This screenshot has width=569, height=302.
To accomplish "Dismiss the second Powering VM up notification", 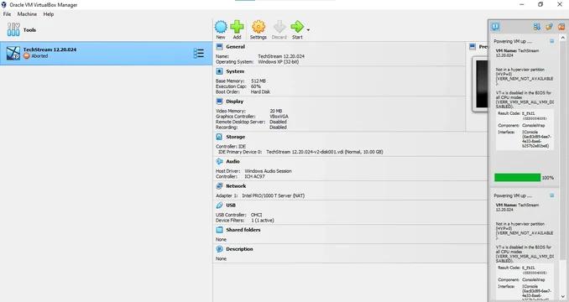I will (552, 195).
